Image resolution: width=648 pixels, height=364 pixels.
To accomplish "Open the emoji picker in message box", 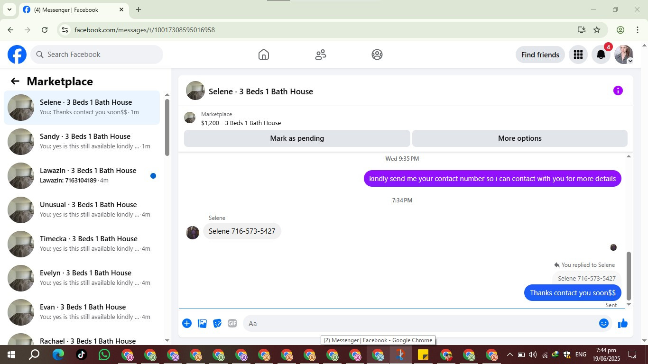I will pyautogui.click(x=603, y=323).
